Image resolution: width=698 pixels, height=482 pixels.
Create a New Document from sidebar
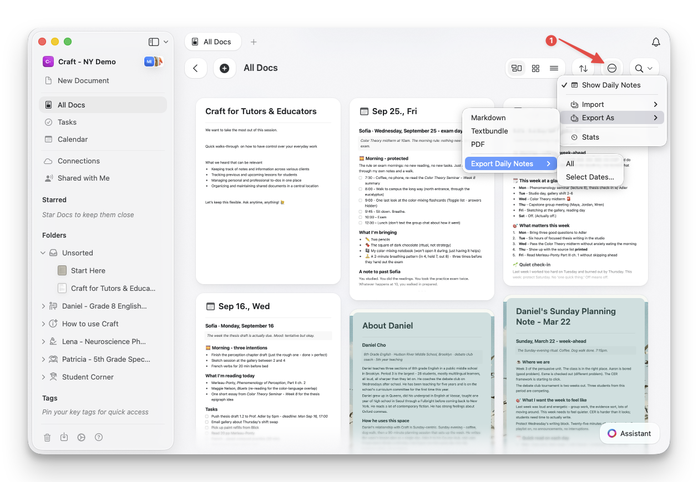click(x=83, y=80)
